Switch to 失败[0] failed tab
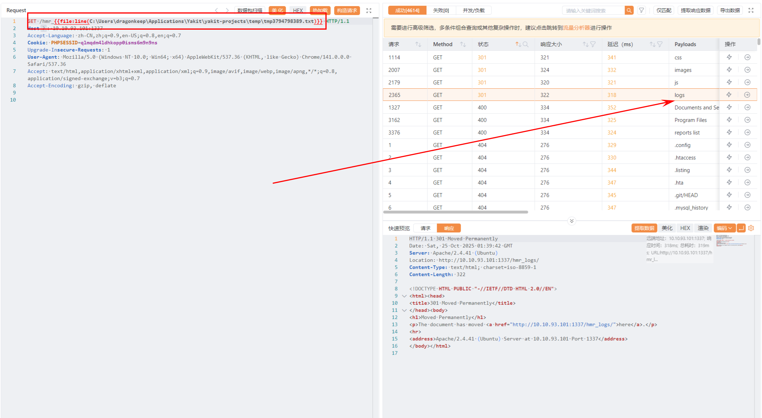Image resolution: width=762 pixels, height=418 pixels. click(441, 10)
